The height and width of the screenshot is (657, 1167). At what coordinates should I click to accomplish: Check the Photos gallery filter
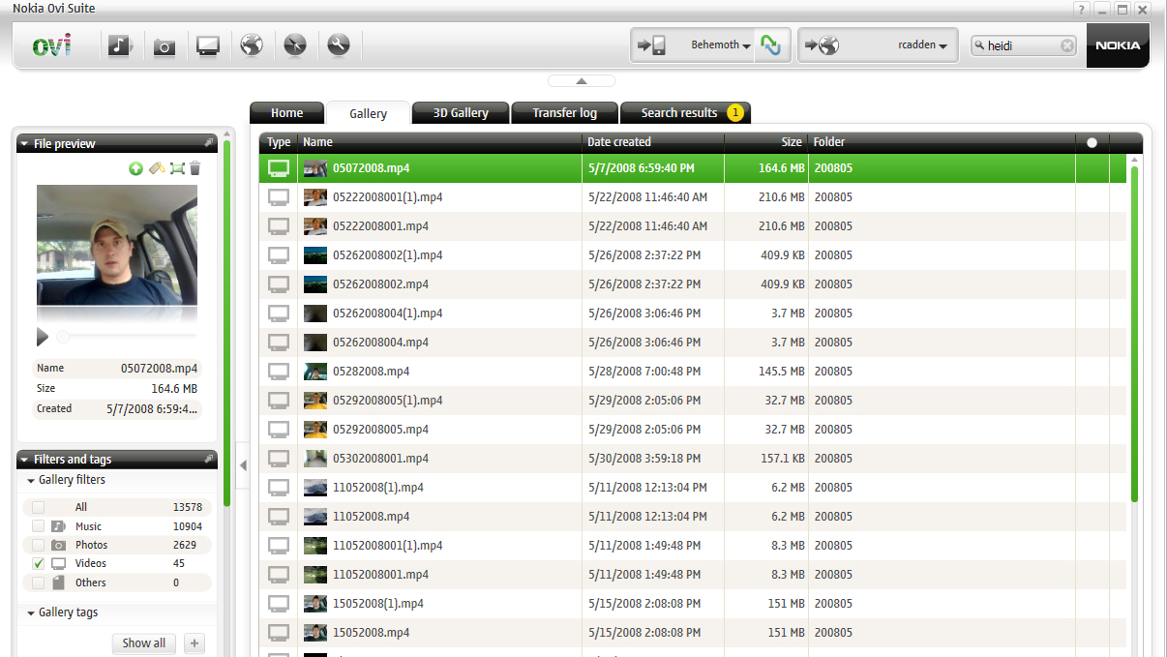[x=38, y=545]
